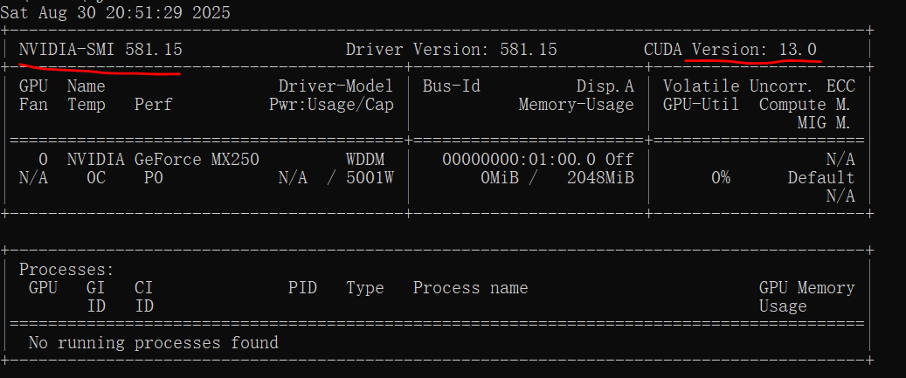
Task: Click the GPU name "NVIDIA GeForce MX250"
Action: click(x=163, y=159)
